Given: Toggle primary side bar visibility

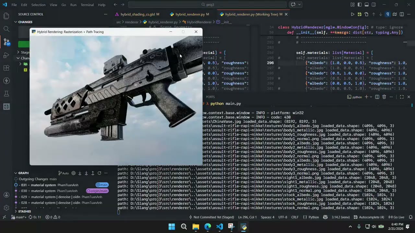Looking at the screenshot, I should click(x=360, y=5).
